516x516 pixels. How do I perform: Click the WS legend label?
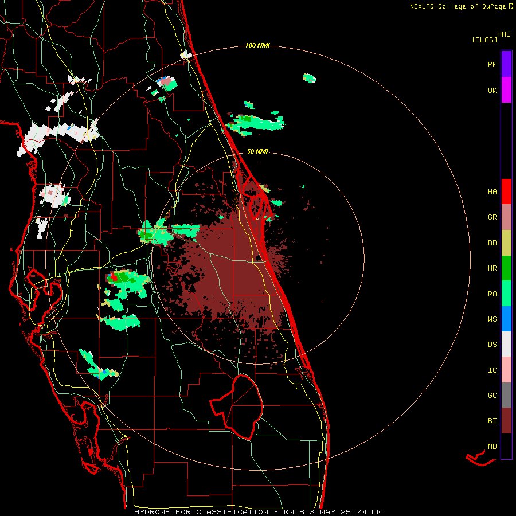tap(492, 319)
